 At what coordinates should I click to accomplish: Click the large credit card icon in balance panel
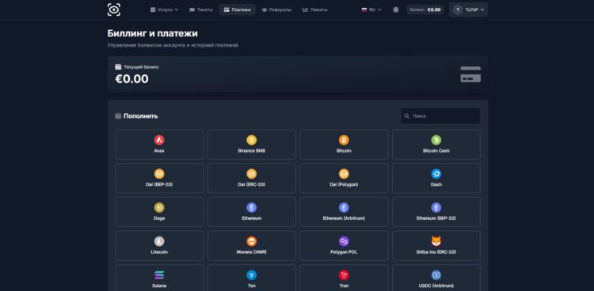point(470,74)
